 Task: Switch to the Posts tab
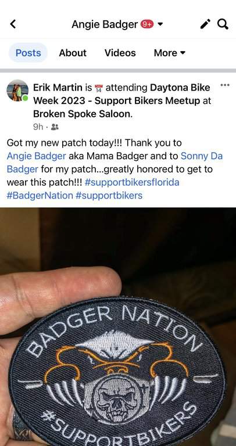point(28,53)
